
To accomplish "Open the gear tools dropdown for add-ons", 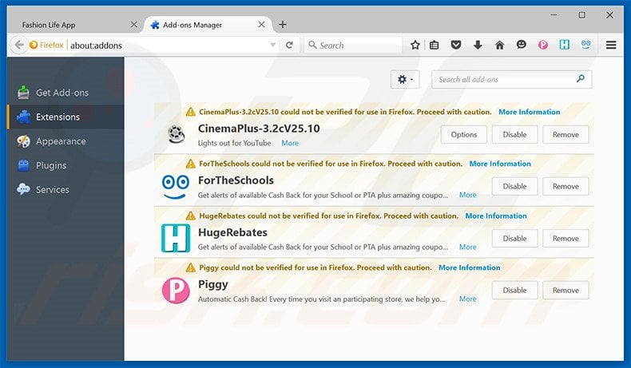I will point(405,79).
